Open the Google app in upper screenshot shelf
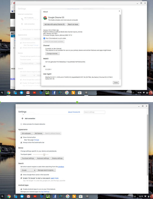This screenshot has width=153, height=199. (x=67, y=93)
